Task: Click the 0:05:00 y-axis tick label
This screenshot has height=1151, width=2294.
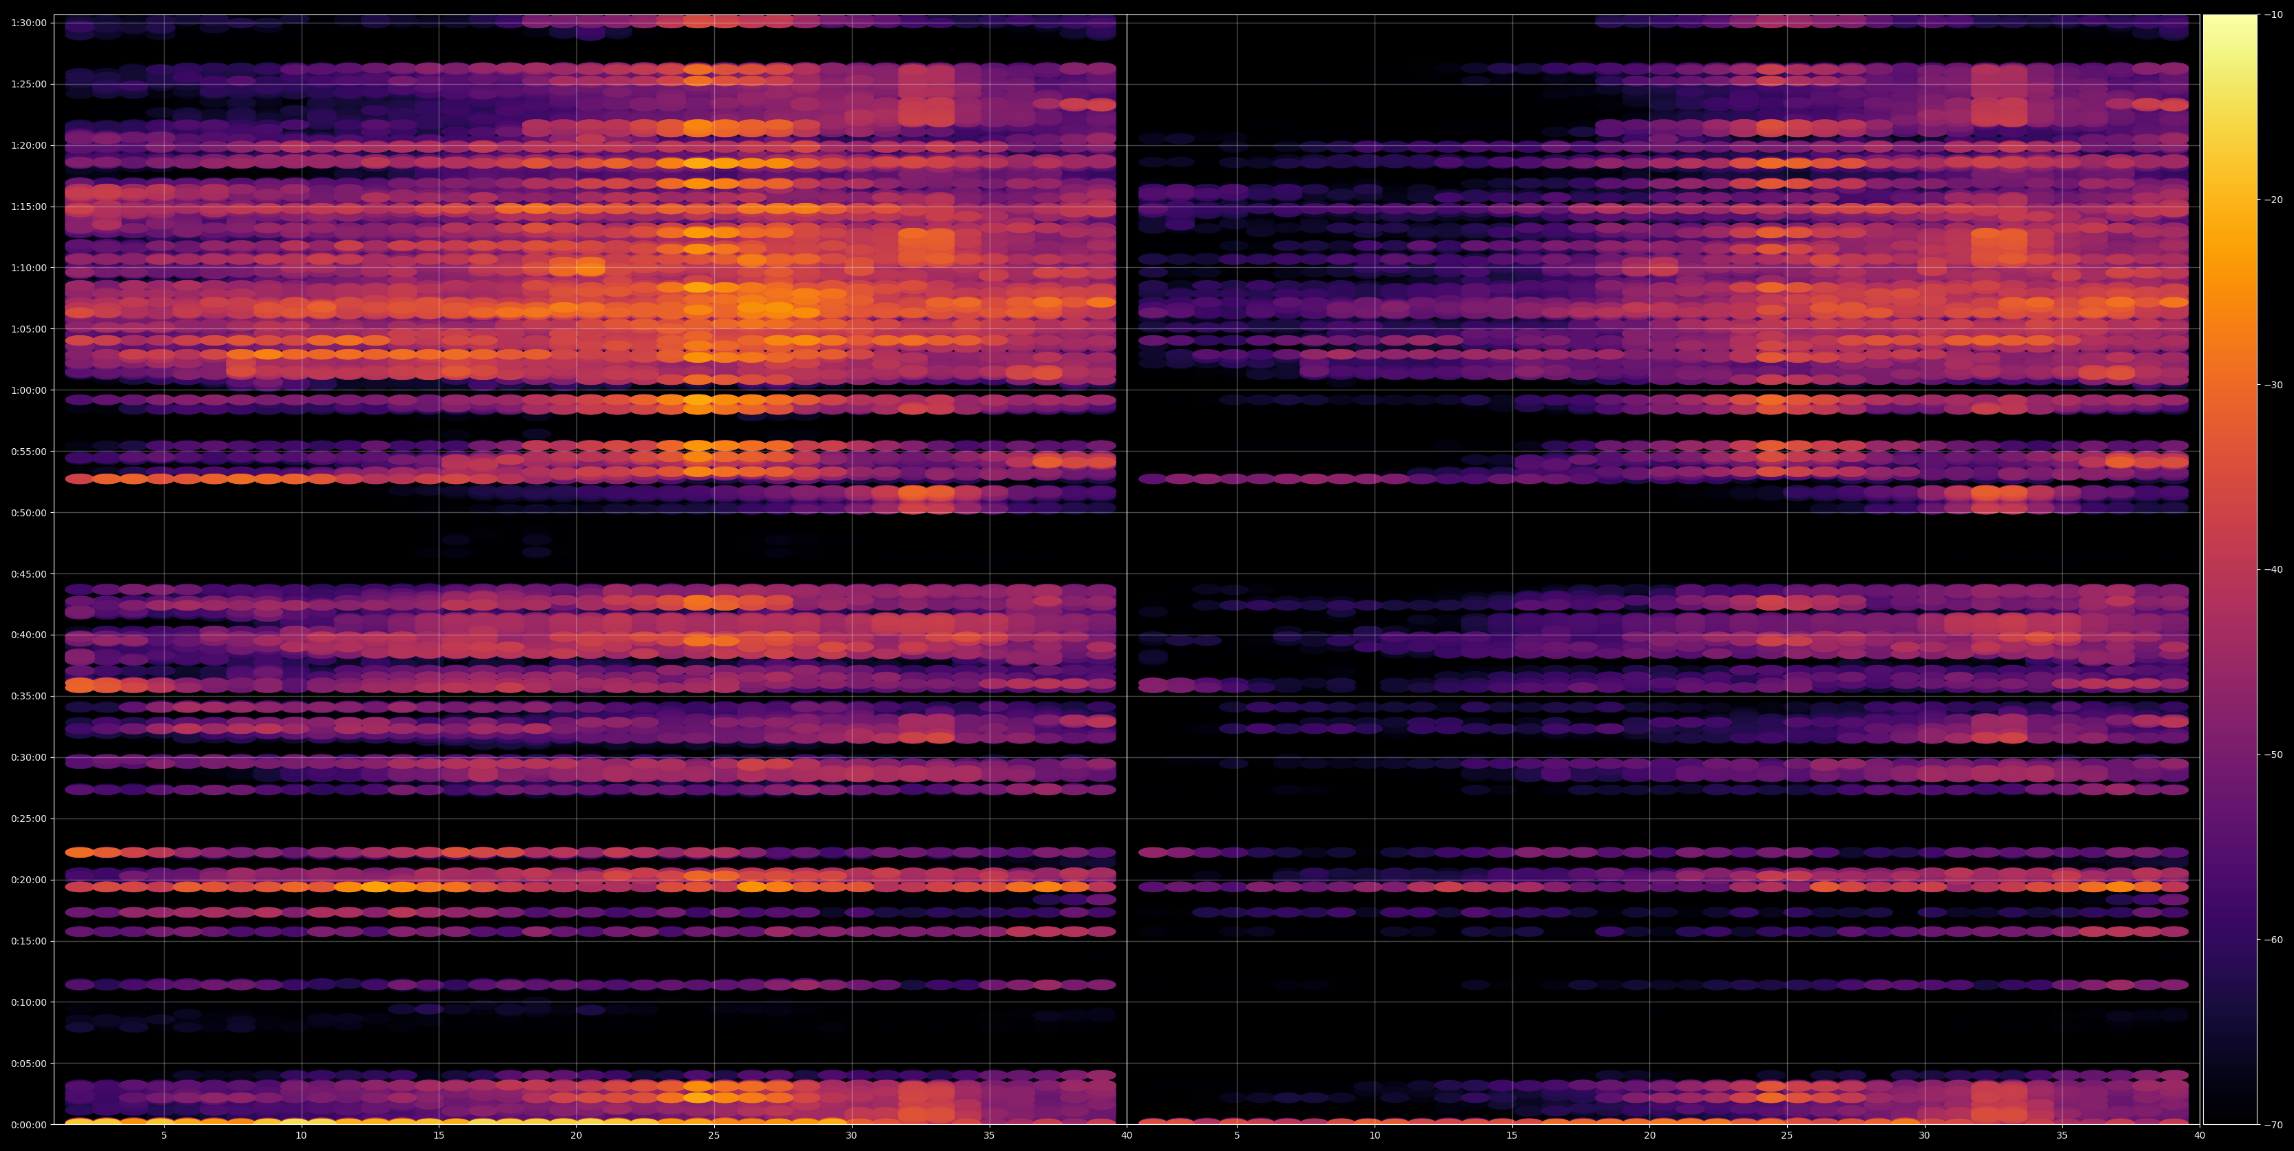Action: [28, 1064]
